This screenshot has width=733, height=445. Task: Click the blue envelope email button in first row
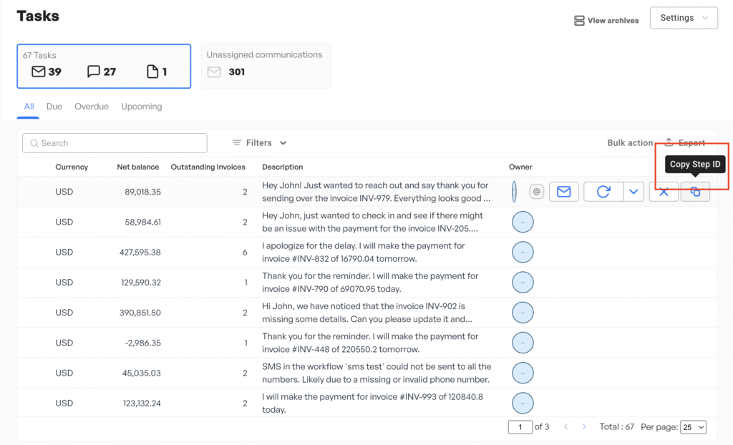click(563, 192)
